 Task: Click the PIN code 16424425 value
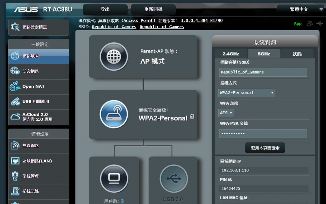click(x=231, y=189)
